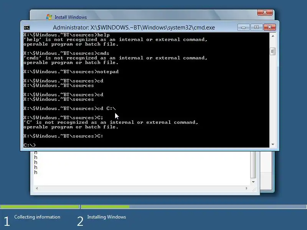
Task: Click Notepad's vertical scrollbar down arrow
Action: click(x=253, y=182)
